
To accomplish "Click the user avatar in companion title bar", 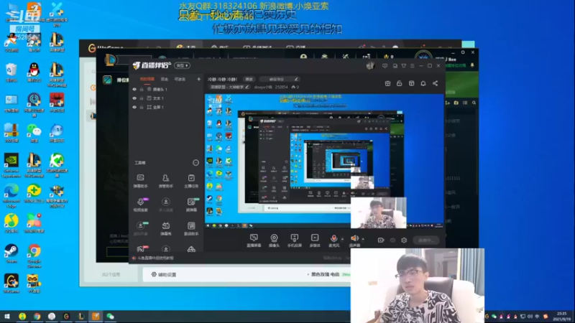I will pyautogui.click(x=370, y=65).
